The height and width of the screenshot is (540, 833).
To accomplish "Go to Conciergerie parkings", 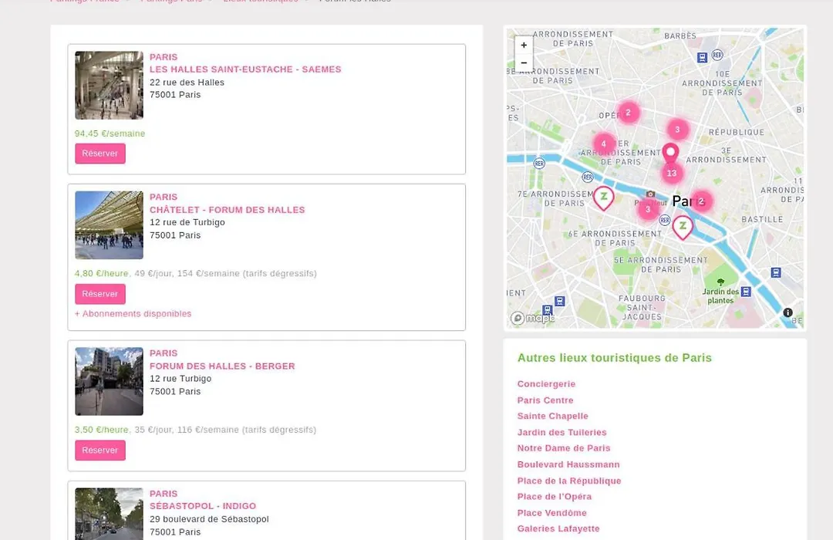I will tap(546, 383).
